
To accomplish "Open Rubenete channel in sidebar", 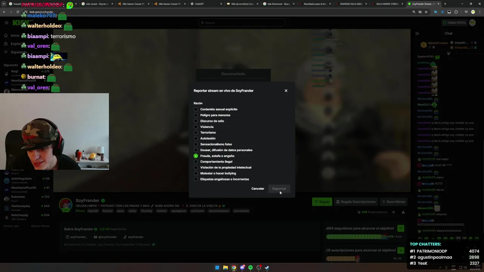I will point(26,198).
